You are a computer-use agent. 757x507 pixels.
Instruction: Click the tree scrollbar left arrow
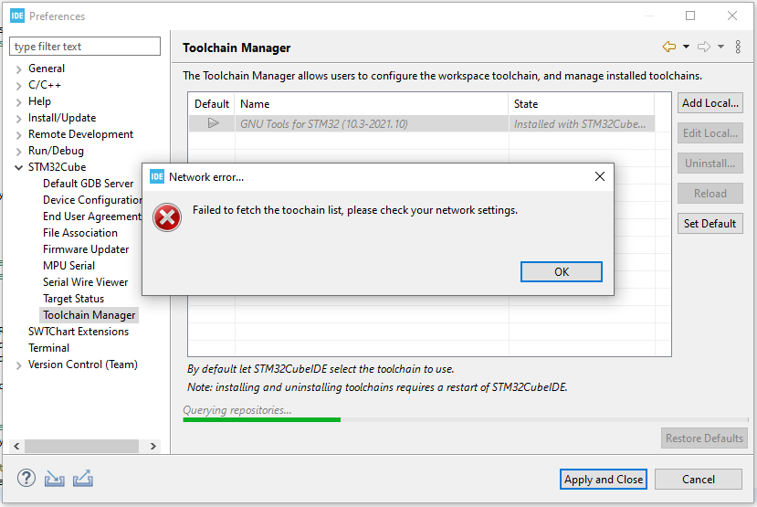pos(16,446)
